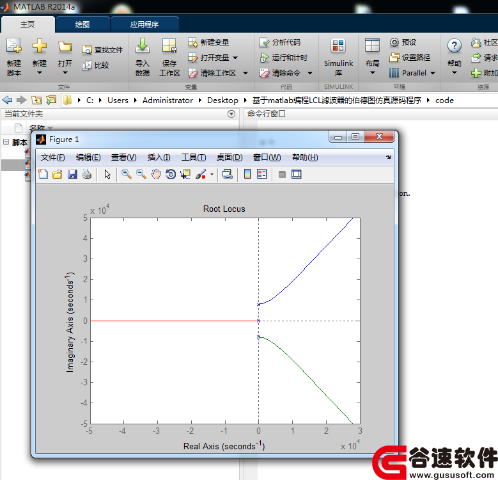Screen dimensions: 498x480
Task: Click the Layout icon in ribbon
Action: click(x=372, y=46)
